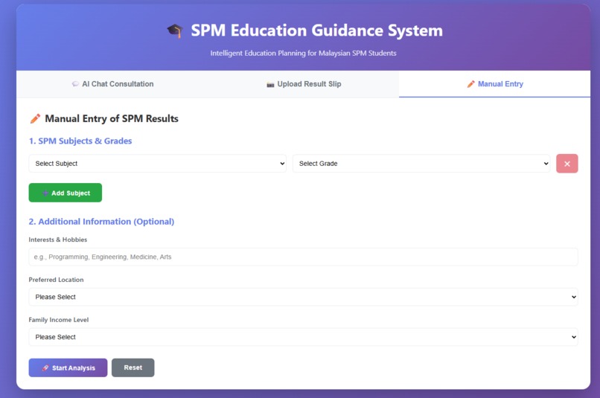Viewport: 600px width, 398px height.
Task: Select the Manual Entry tab
Action: pos(494,84)
